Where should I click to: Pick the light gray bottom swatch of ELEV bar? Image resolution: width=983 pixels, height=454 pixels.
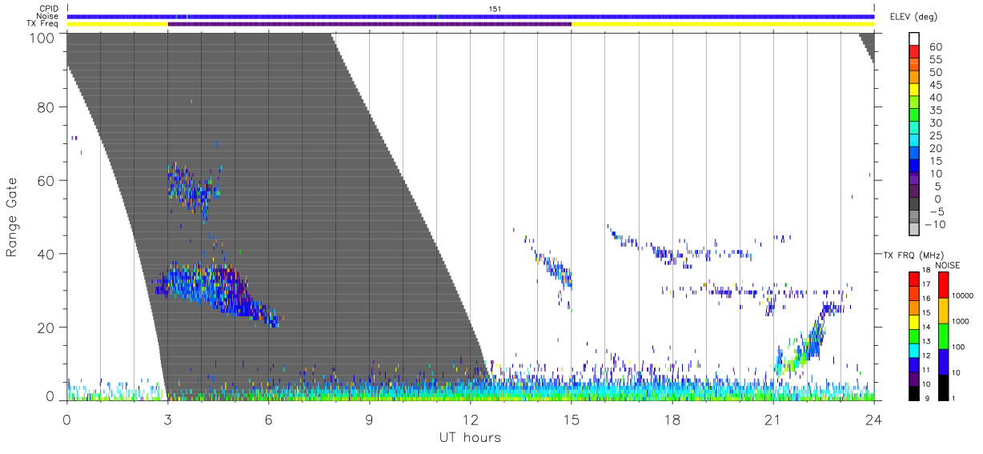(x=914, y=230)
